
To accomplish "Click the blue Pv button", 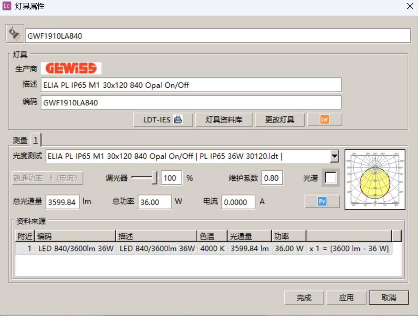I will coord(322,201).
